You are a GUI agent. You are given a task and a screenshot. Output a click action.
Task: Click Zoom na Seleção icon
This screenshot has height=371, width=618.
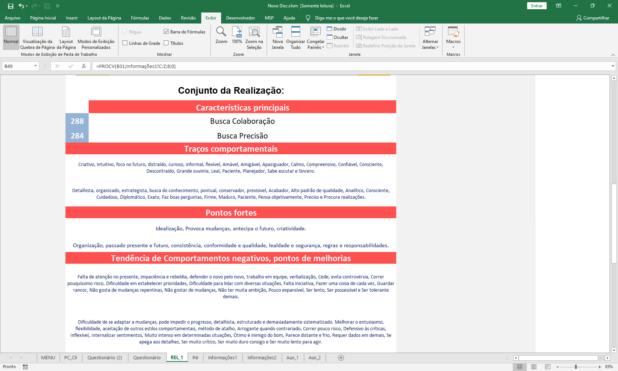[x=254, y=31]
